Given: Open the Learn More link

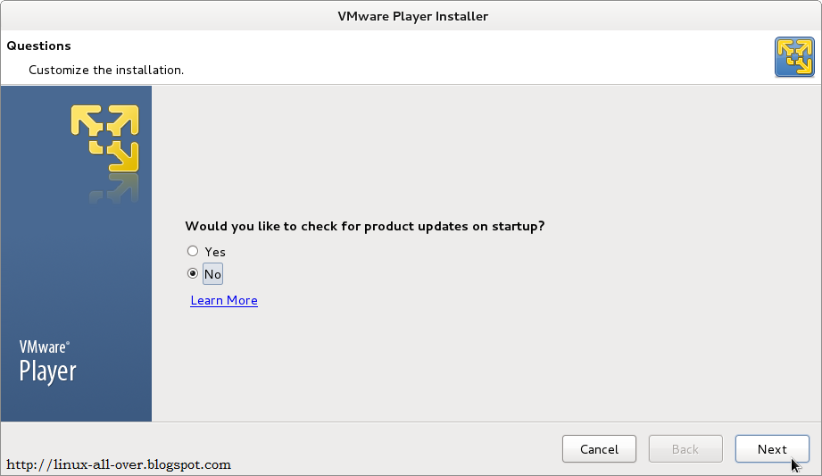Looking at the screenshot, I should [224, 300].
